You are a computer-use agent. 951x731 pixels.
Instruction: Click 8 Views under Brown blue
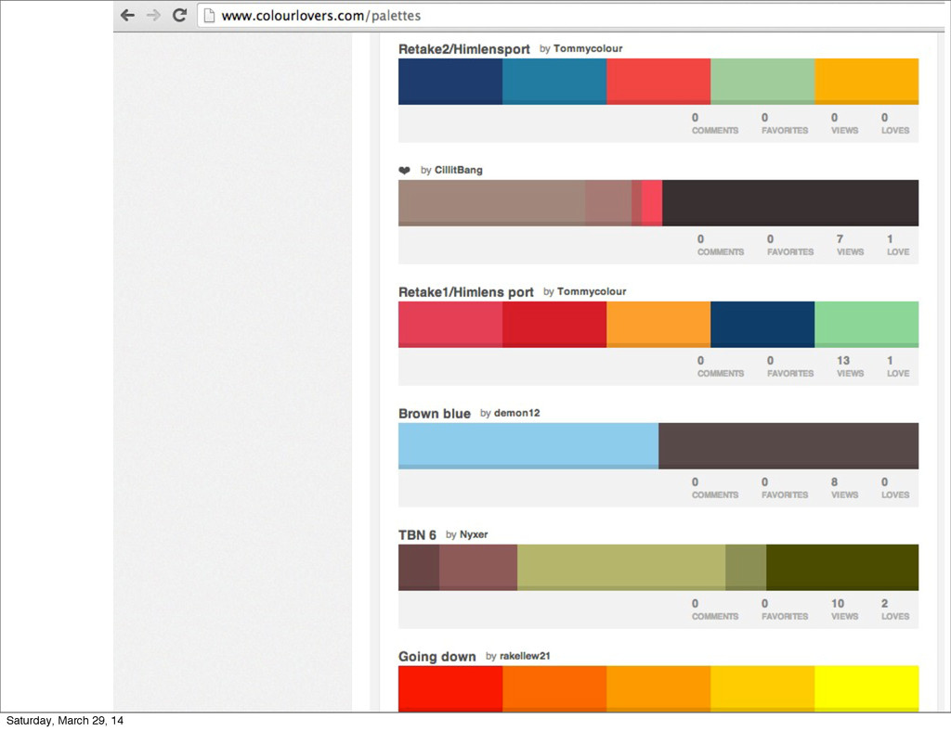tap(844, 488)
